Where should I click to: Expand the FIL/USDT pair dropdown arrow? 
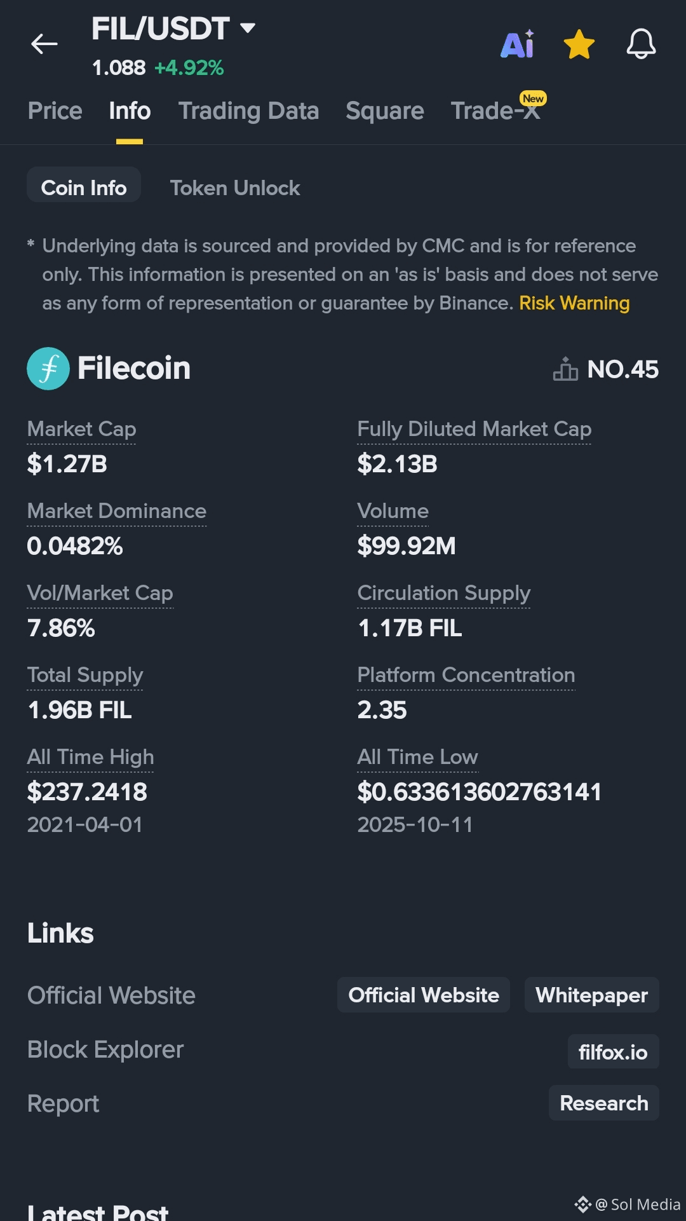248,28
